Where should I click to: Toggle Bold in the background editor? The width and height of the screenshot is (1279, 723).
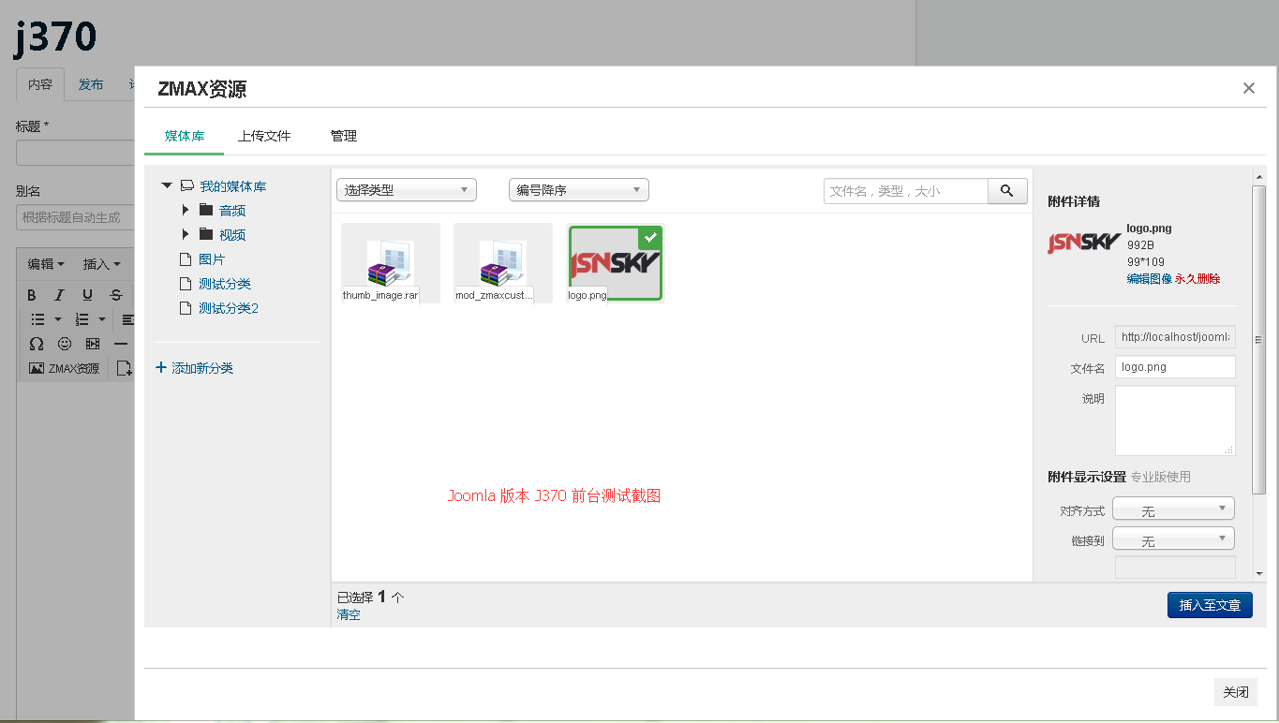pos(31,295)
